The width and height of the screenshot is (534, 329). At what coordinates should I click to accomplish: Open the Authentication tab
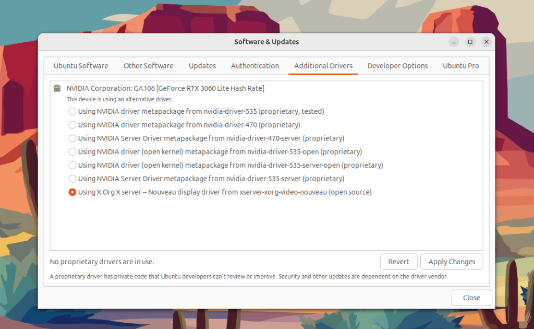click(x=254, y=66)
